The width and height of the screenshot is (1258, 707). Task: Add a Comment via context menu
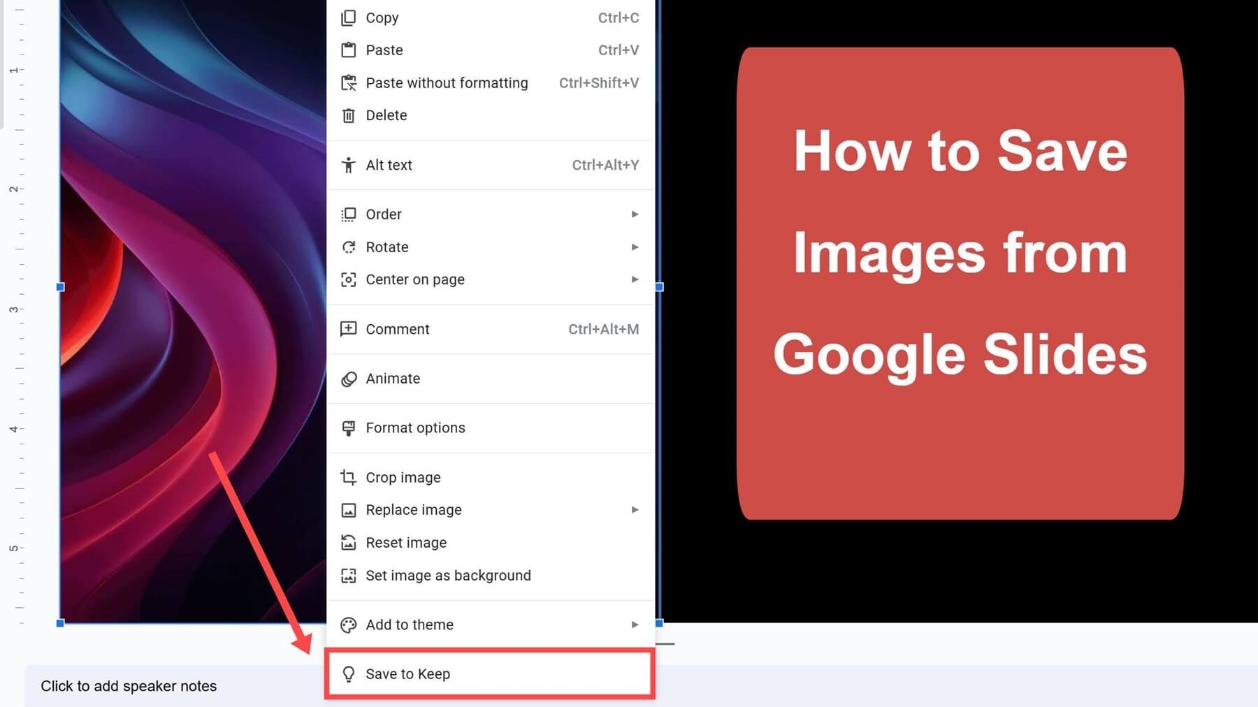click(491, 329)
